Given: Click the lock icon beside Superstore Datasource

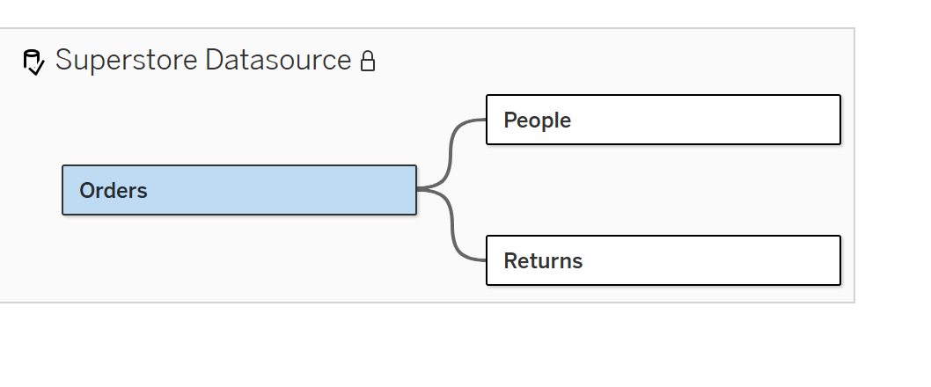Looking at the screenshot, I should click(x=368, y=62).
